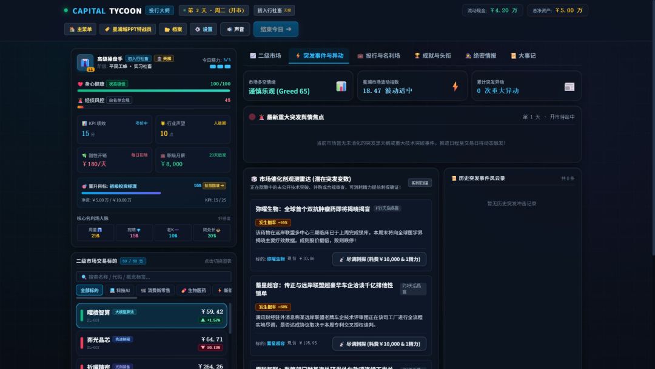This screenshot has width=655, height=369.
Task: Open the 档案 archive folder button
Action: tap(173, 29)
